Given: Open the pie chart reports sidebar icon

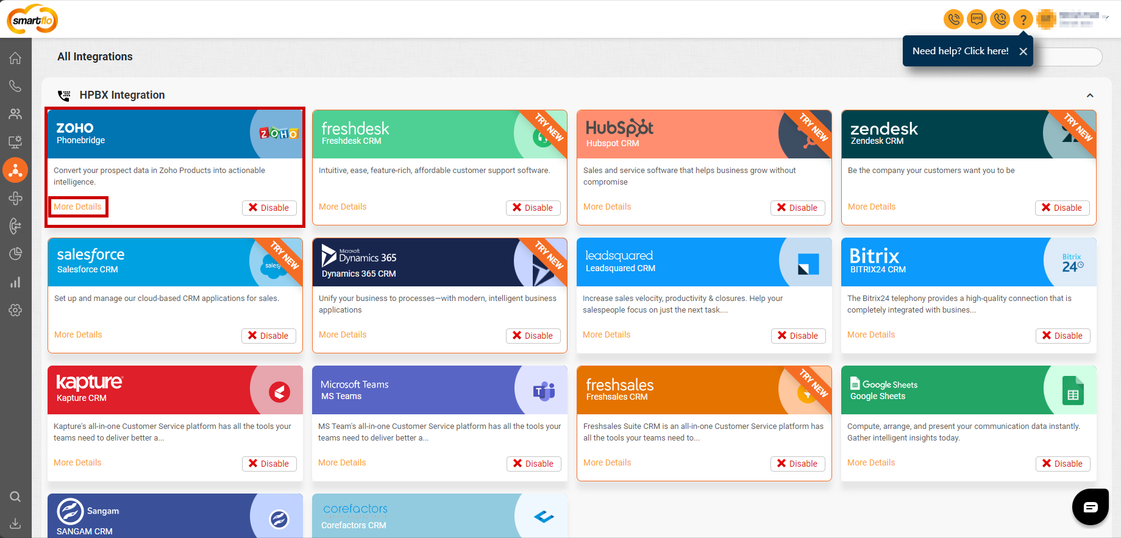Looking at the screenshot, I should pyautogui.click(x=15, y=254).
